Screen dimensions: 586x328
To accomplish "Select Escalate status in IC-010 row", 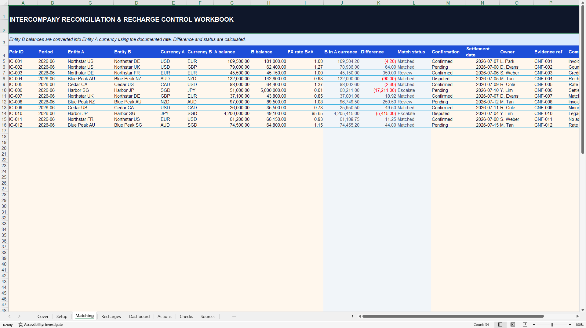I will click(x=414, y=114).
